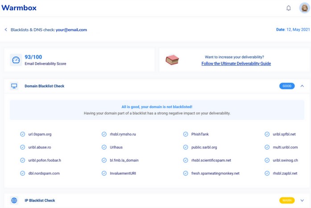Screen dimensions: 311x208
Task: Click the check icon beside multi.uribl.com
Action: (x=267, y=147)
